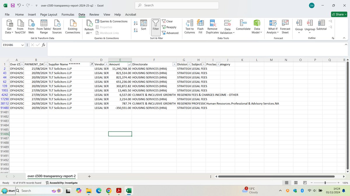The image size is (350, 196).
Task: Run Flash Fill
Action: coord(200,27)
